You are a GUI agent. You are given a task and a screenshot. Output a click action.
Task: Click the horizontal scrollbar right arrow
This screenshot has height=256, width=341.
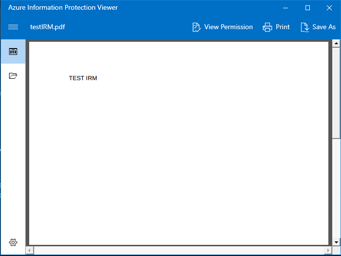(x=328, y=250)
